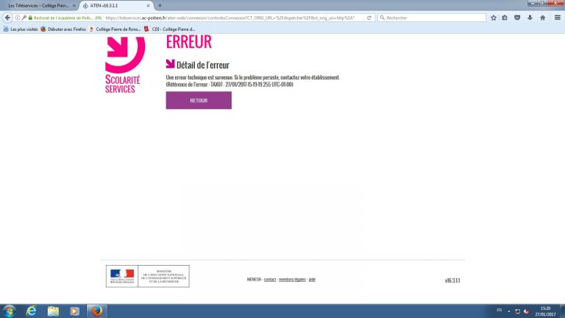This screenshot has height=318, width=565.
Task: Open the mentions légales footer link
Action: 292,280
